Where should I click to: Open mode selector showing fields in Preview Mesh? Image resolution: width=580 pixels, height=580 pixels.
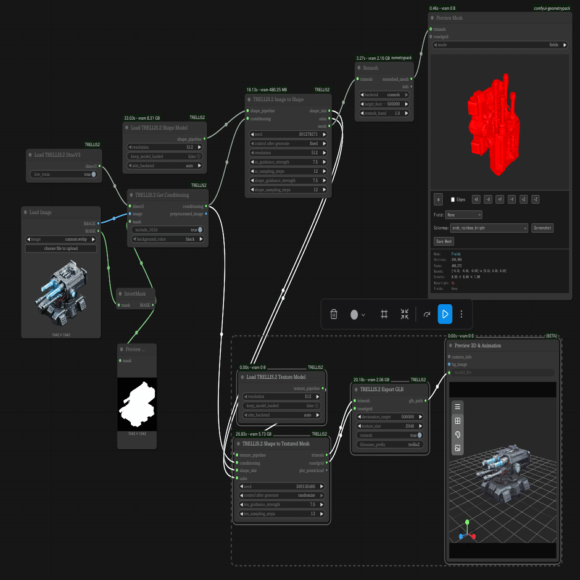[x=500, y=45]
